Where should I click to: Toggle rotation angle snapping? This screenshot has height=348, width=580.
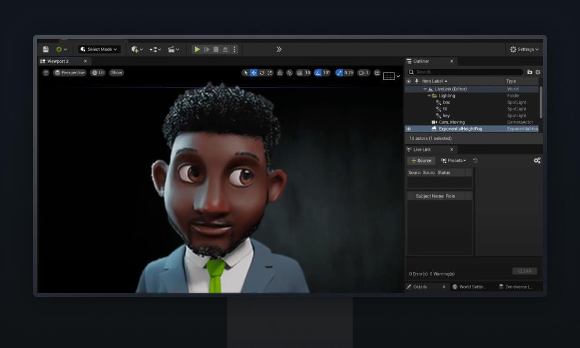318,73
